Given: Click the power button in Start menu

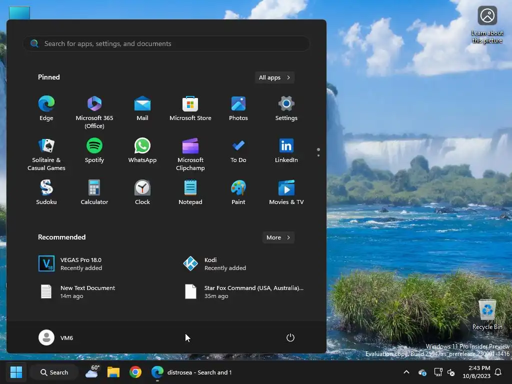Looking at the screenshot, I should (x=290, y=337).
